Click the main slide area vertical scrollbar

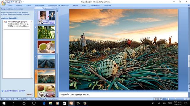189,61
